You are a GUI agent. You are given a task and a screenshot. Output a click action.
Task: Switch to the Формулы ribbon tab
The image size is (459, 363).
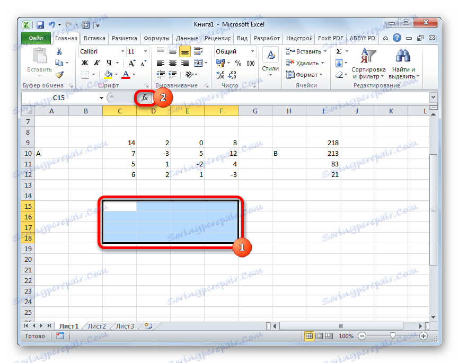coord(156,38)
